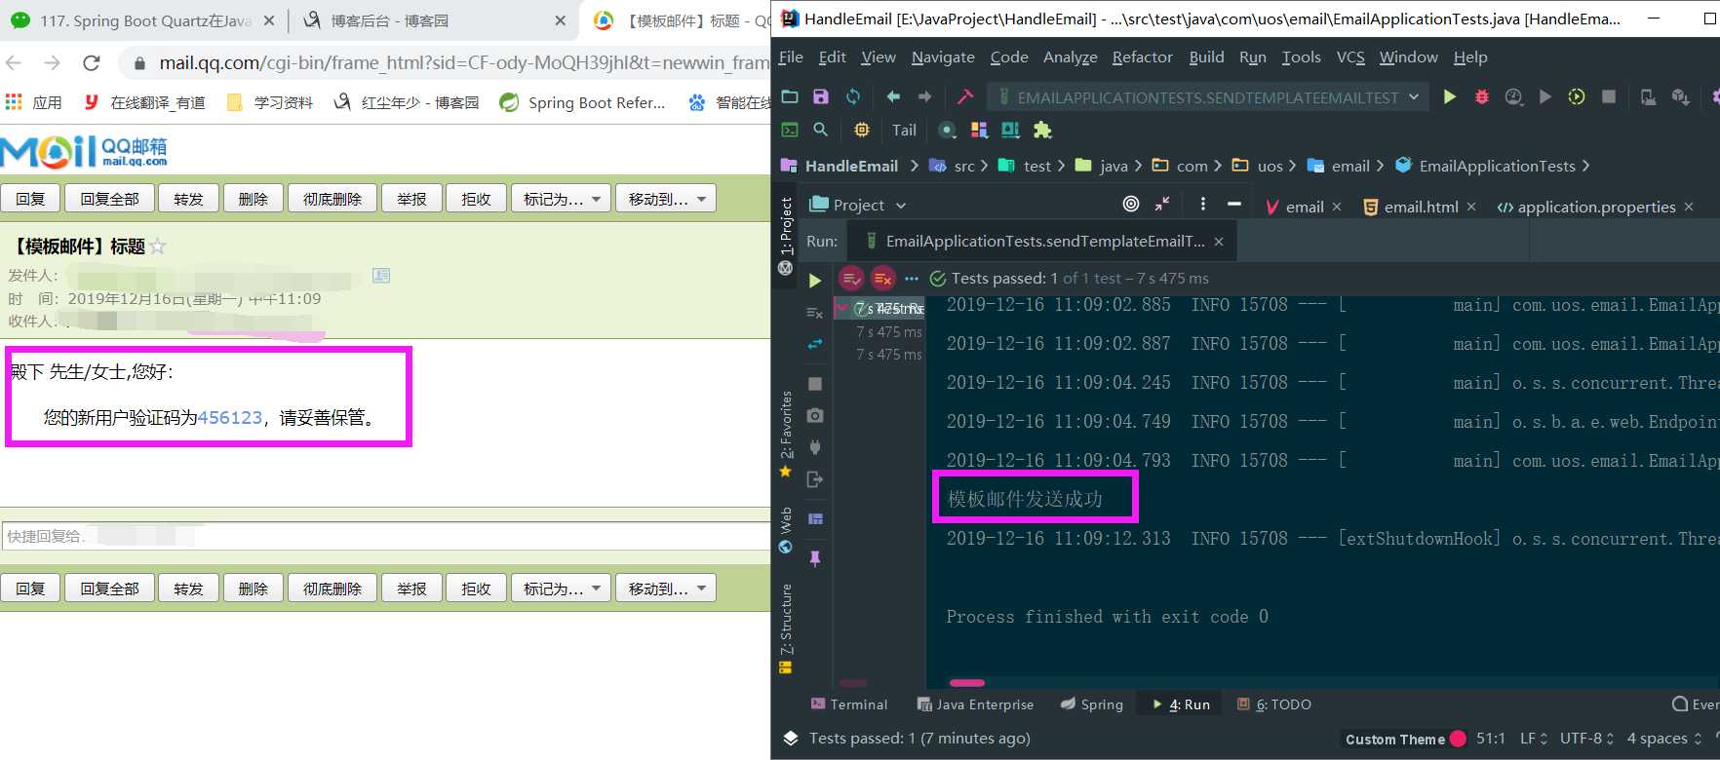The image size is (1720, 760).
Task: Rerun tests with Run panel play icon
Action: [814, 282]
